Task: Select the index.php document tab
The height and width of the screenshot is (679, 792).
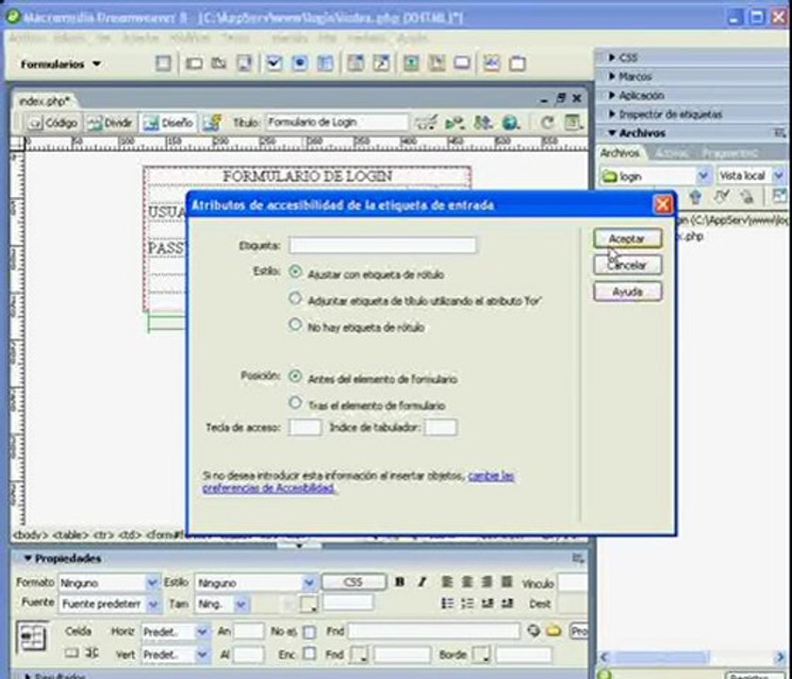Action: pos(43,101)
